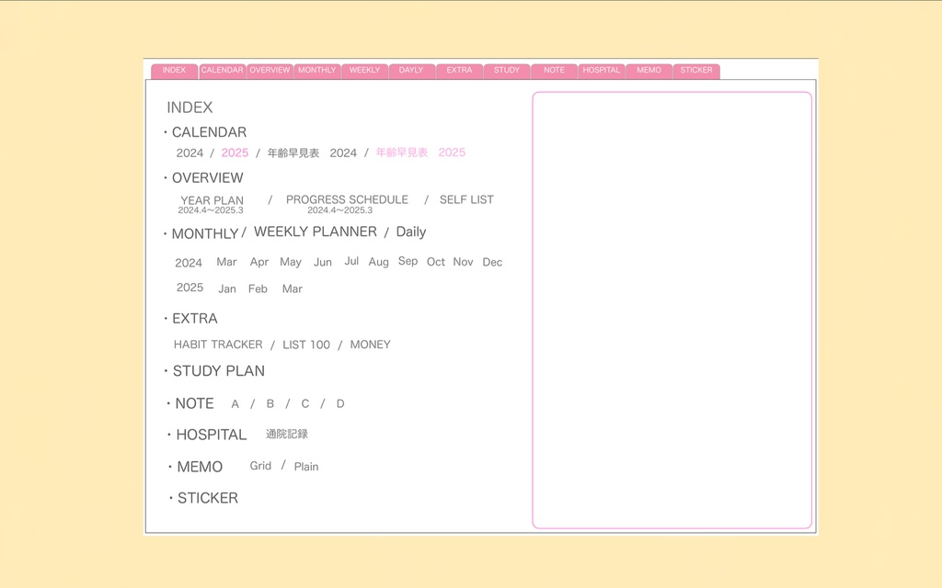The height and width of the screenshot is (588, 942).
Task: Open the pink 年齢早見表 2025 link
Action: [x=420, y=153]
